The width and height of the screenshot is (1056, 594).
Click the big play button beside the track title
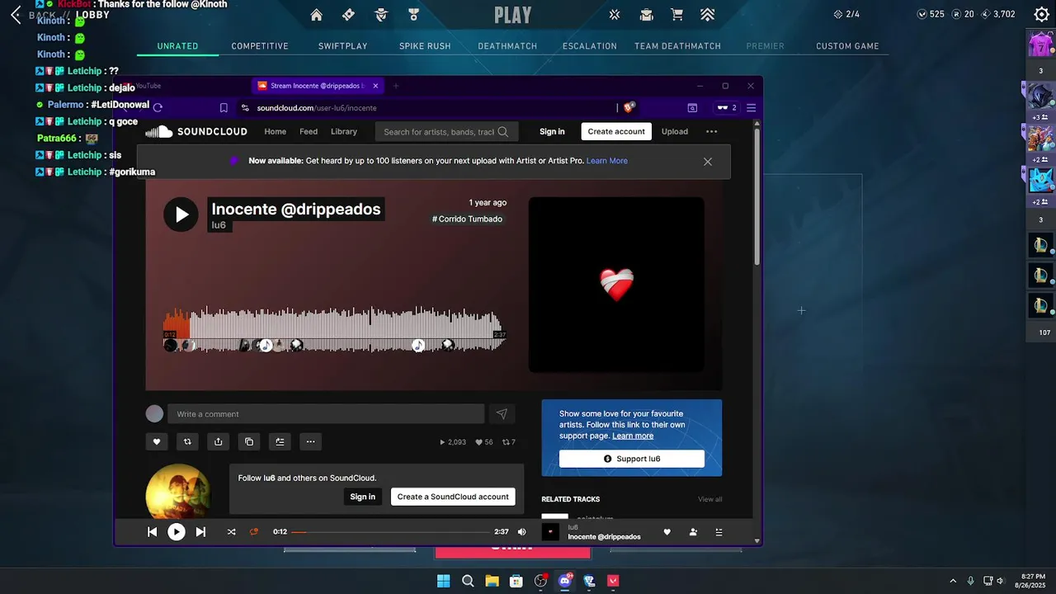(181, 214)
